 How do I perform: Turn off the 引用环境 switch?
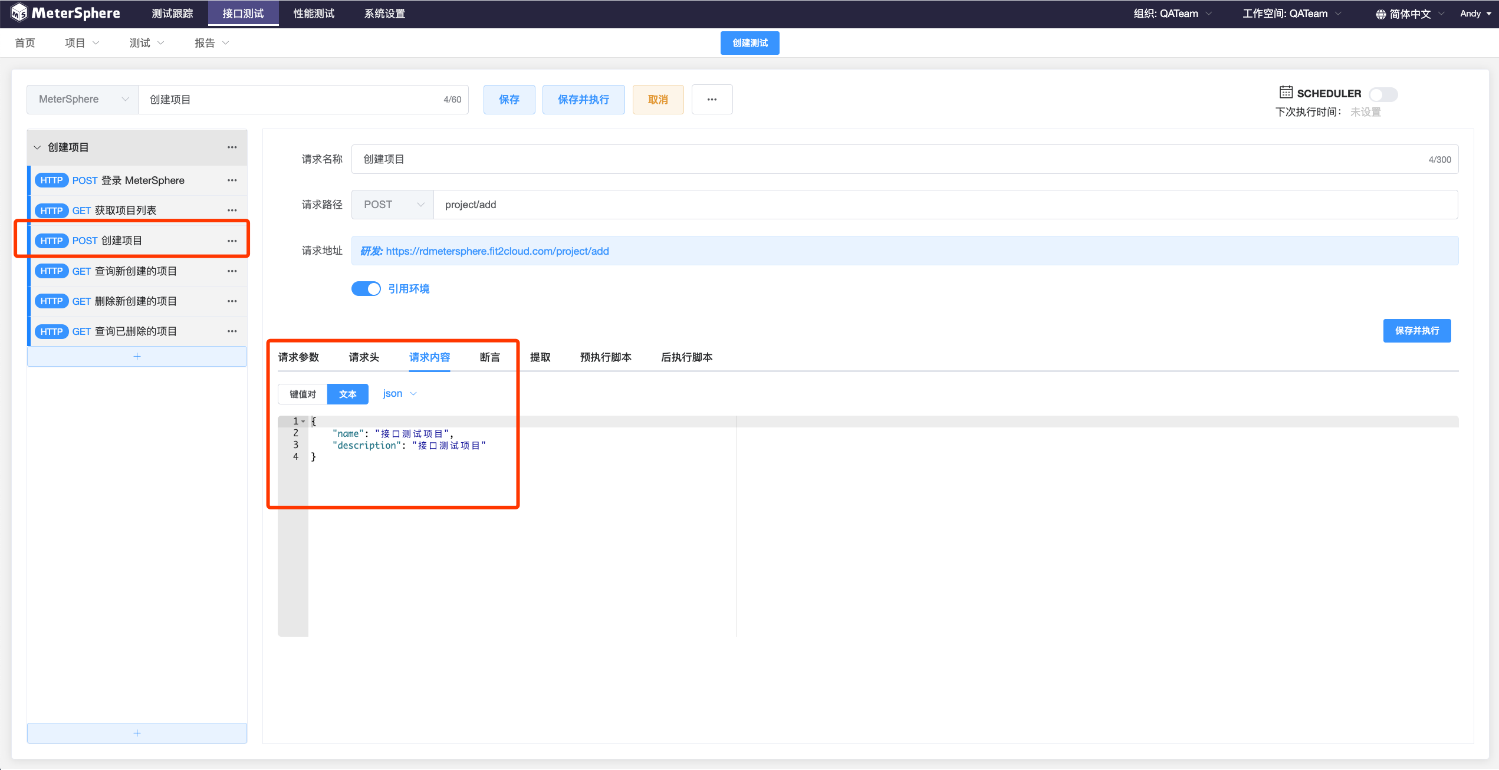(x=366, y=289)
